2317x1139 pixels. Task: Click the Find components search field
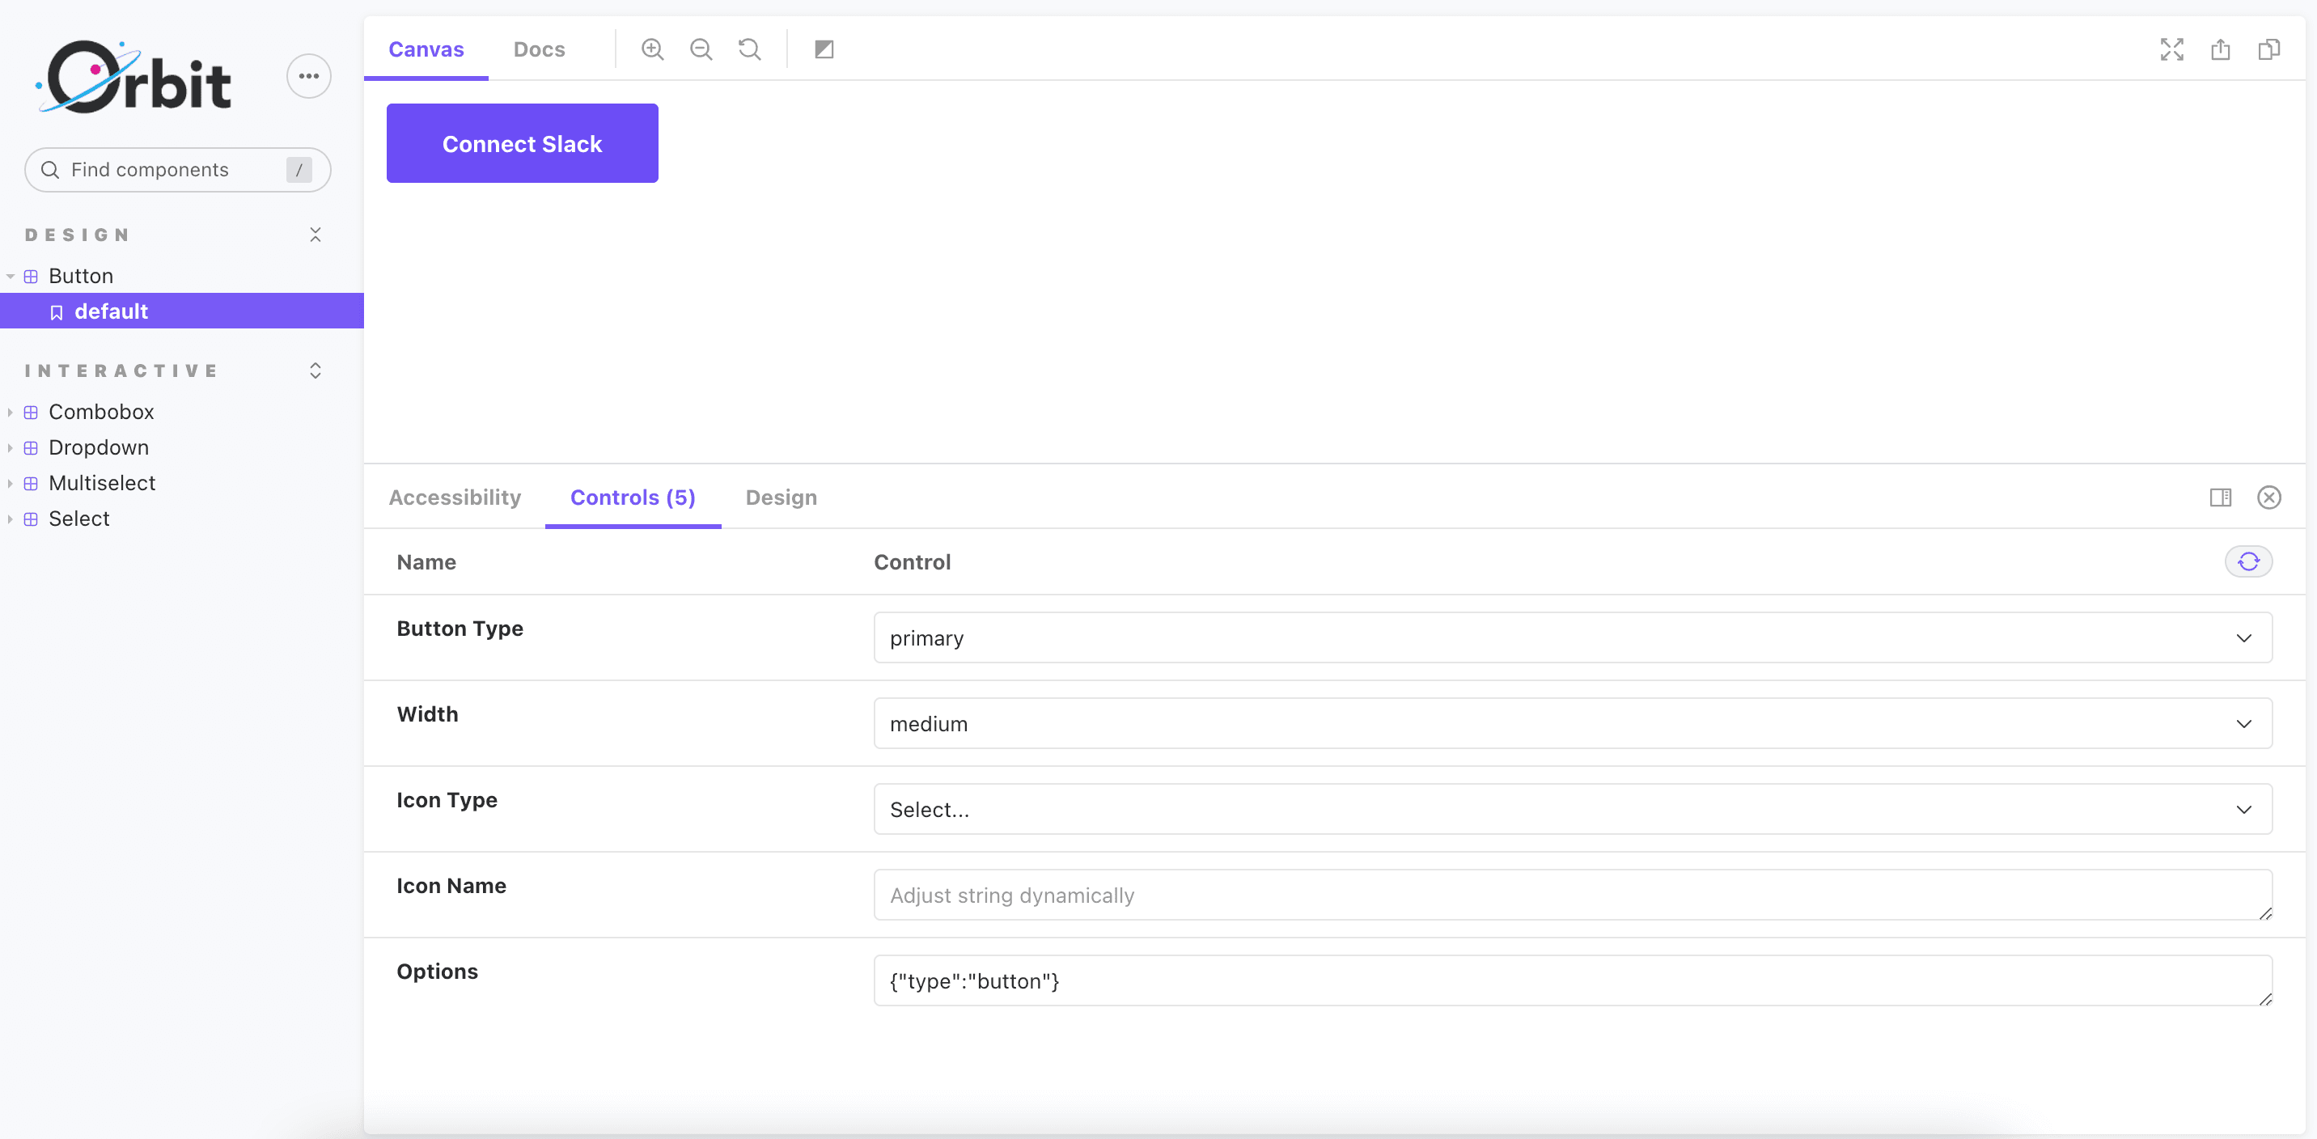pyautogui.click(x=177, y=170)
